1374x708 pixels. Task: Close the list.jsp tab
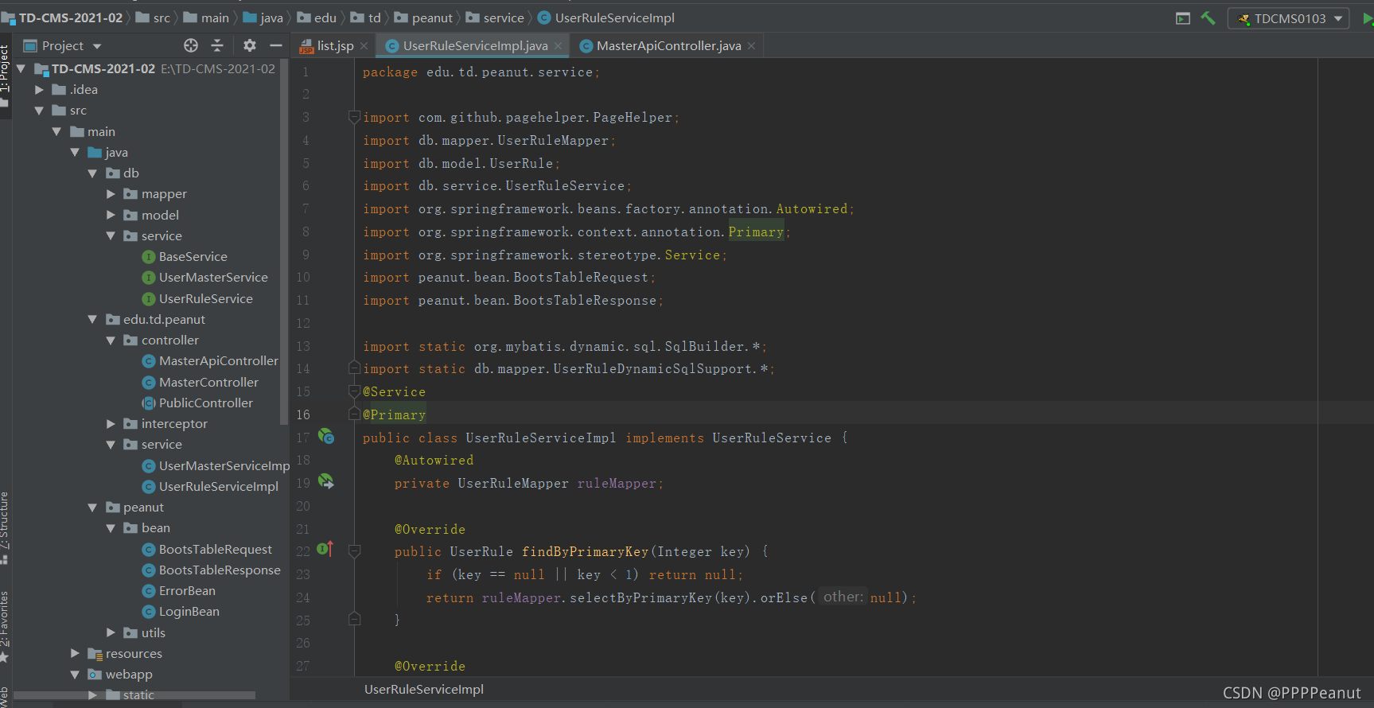click(x=364, y=45)
